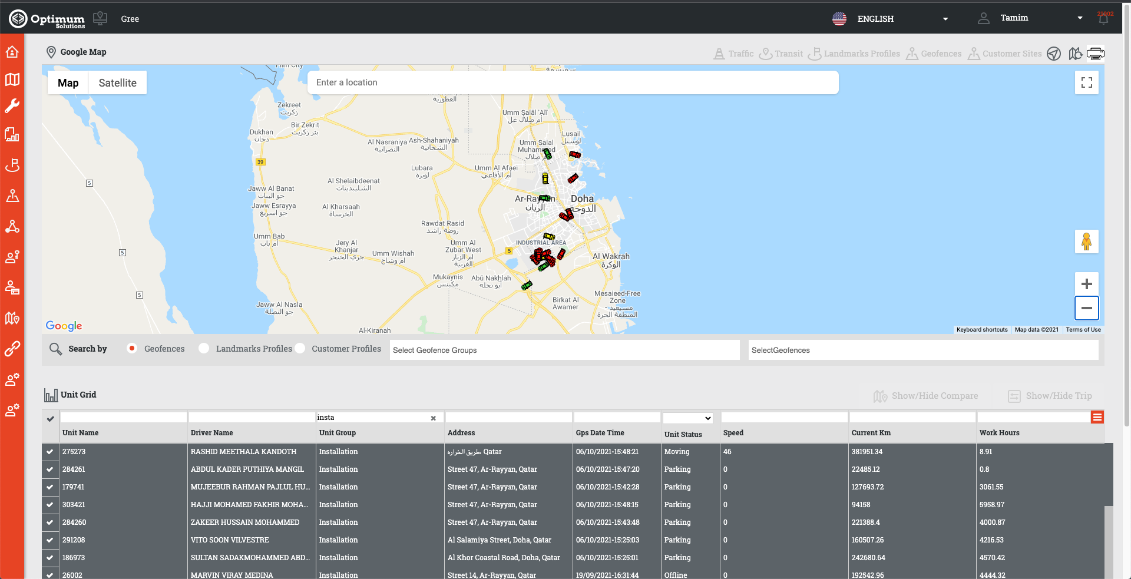1131x579 pixels.
Task: Open the Home sidebar icon
Action: click(x=12, y=52)
